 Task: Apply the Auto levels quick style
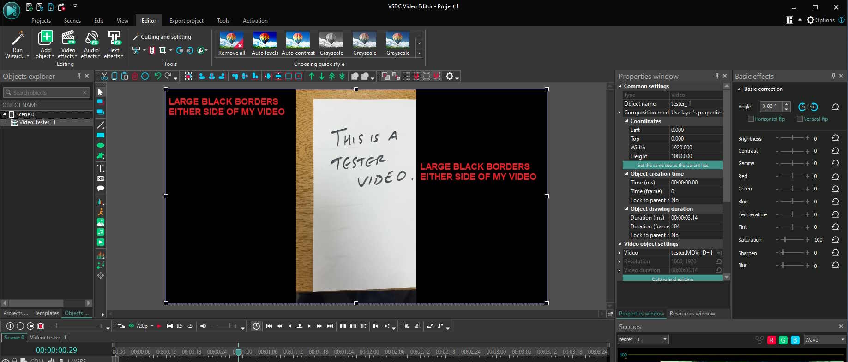point(265,44)
